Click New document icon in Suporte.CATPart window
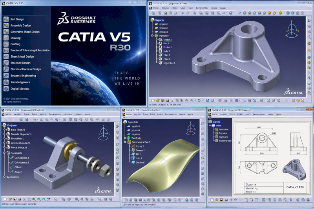The width and height of the screenshot is (314, 209). (153, 100)
